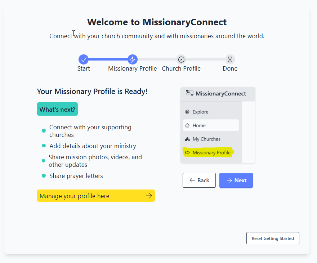Viewport: 317px width, 263px height.
Task: Click the Done hourglass step icon
Action: click(x=230, y=59)
